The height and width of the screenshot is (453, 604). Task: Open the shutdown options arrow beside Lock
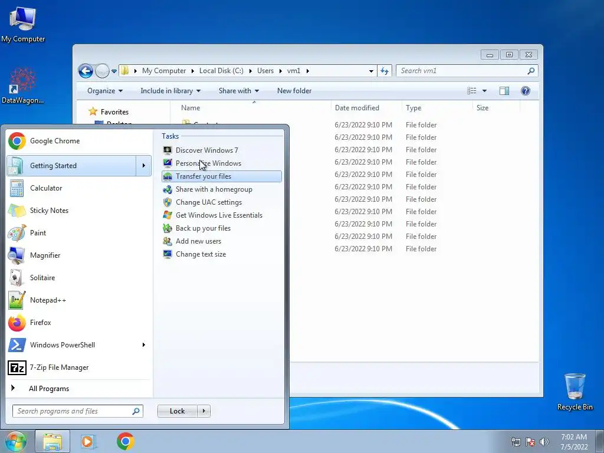click(203, 411)
